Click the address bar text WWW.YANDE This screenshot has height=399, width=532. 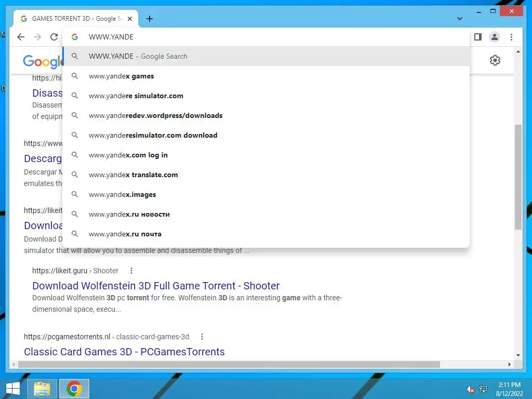111,37
